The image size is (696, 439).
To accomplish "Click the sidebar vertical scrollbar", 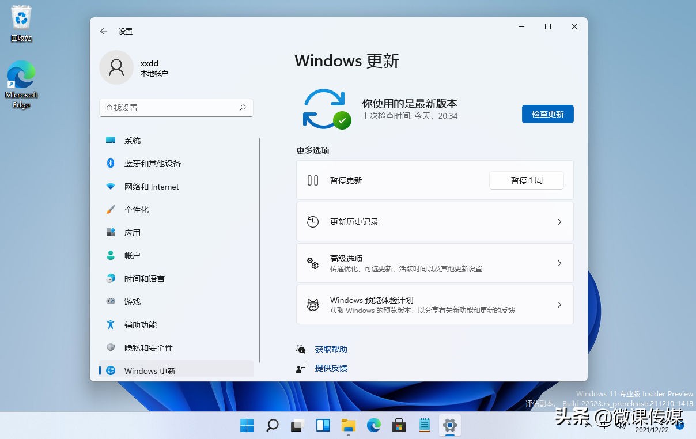I will click(260, 250).
